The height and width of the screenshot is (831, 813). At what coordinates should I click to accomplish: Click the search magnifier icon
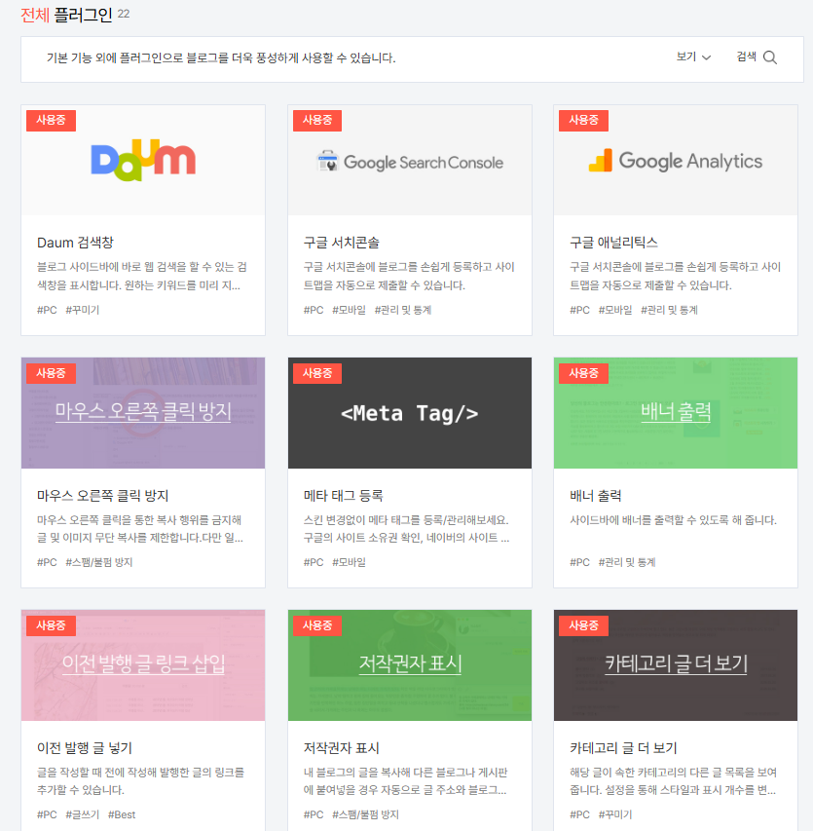770,57
